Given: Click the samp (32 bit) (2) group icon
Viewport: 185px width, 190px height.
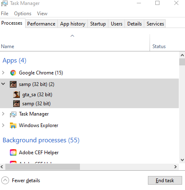Looking at the screenshot, I should coord(13,84).
